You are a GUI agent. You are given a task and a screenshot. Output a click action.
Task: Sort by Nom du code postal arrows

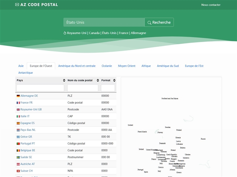(98, 80)
